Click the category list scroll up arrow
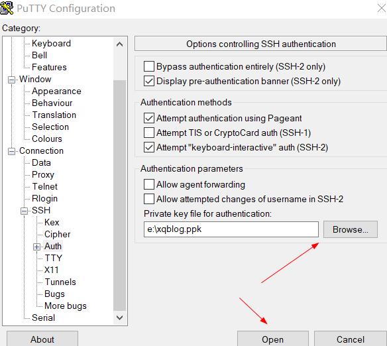The height and width of the screenshot is (346, 387). coord(120,44)
